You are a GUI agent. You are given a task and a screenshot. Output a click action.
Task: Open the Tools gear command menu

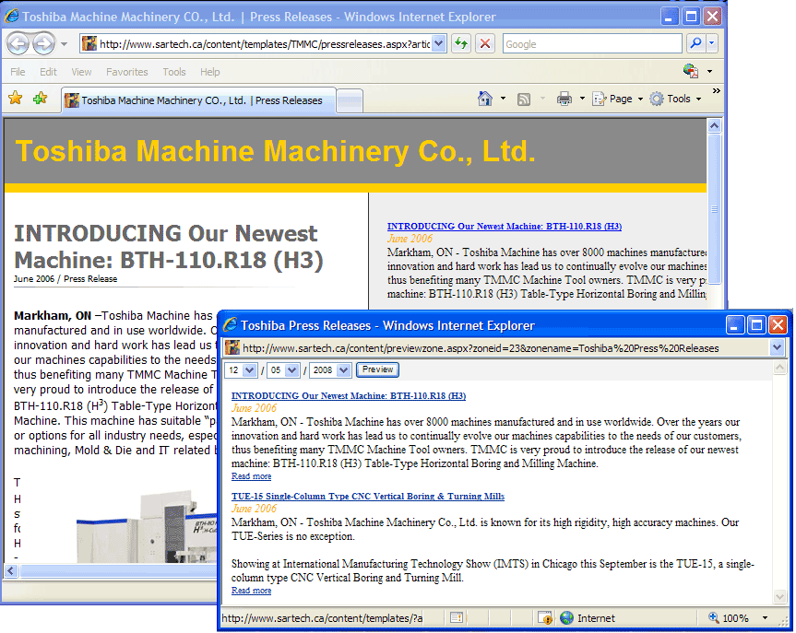(676, 99)
